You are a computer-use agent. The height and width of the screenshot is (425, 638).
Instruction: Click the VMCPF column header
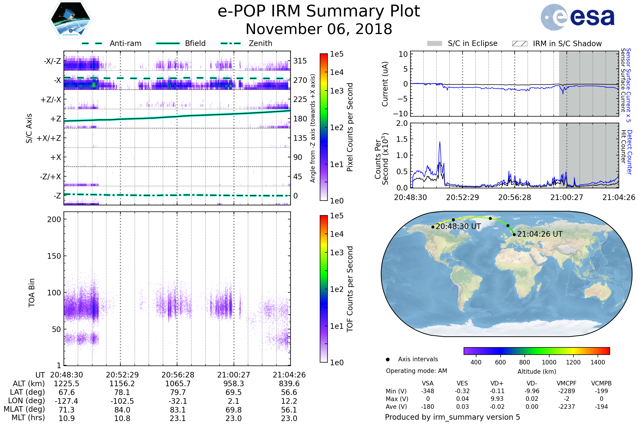click(566, 383)
